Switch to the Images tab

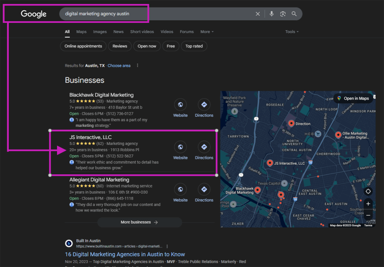pyautogui.click(x=100, y=31)
